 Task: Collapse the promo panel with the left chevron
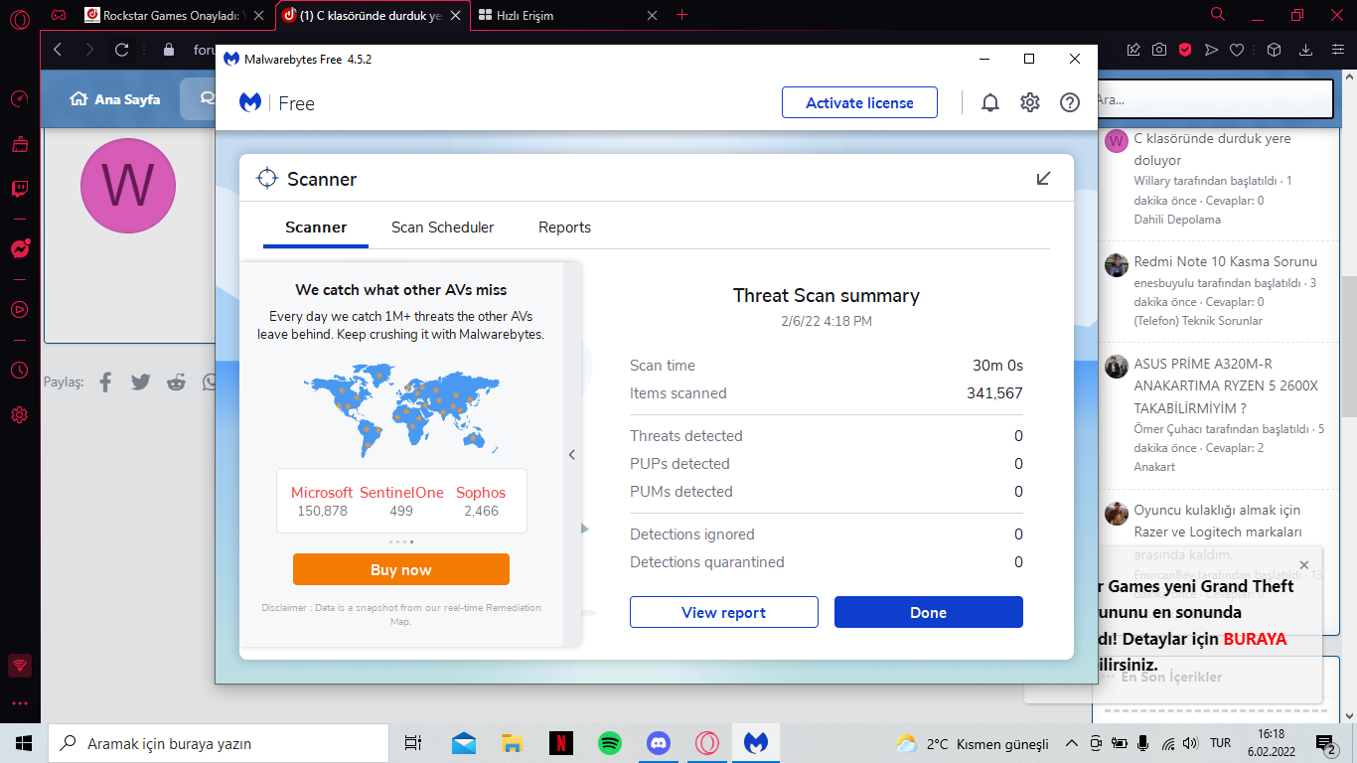point(572,455)
